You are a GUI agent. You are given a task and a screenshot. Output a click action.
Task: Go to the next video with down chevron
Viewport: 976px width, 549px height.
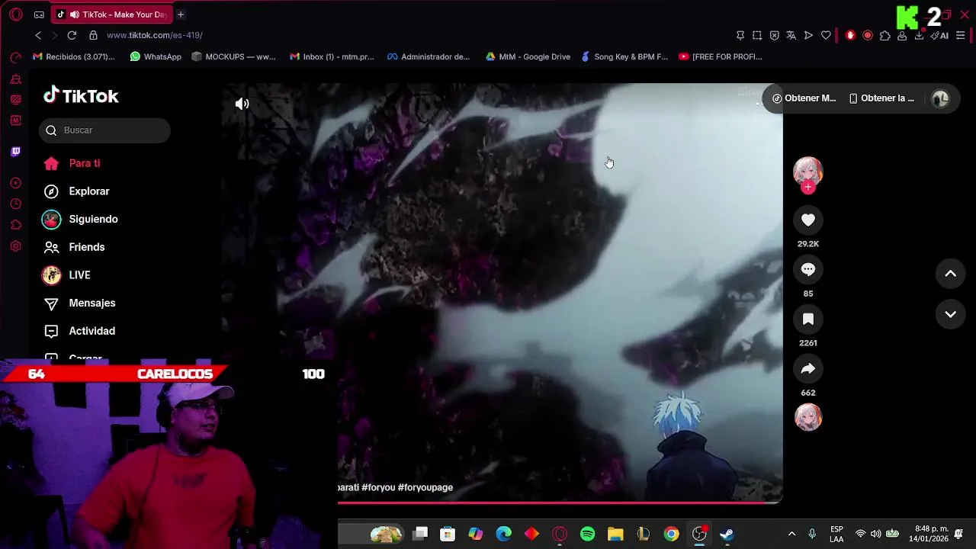(950, 314)
